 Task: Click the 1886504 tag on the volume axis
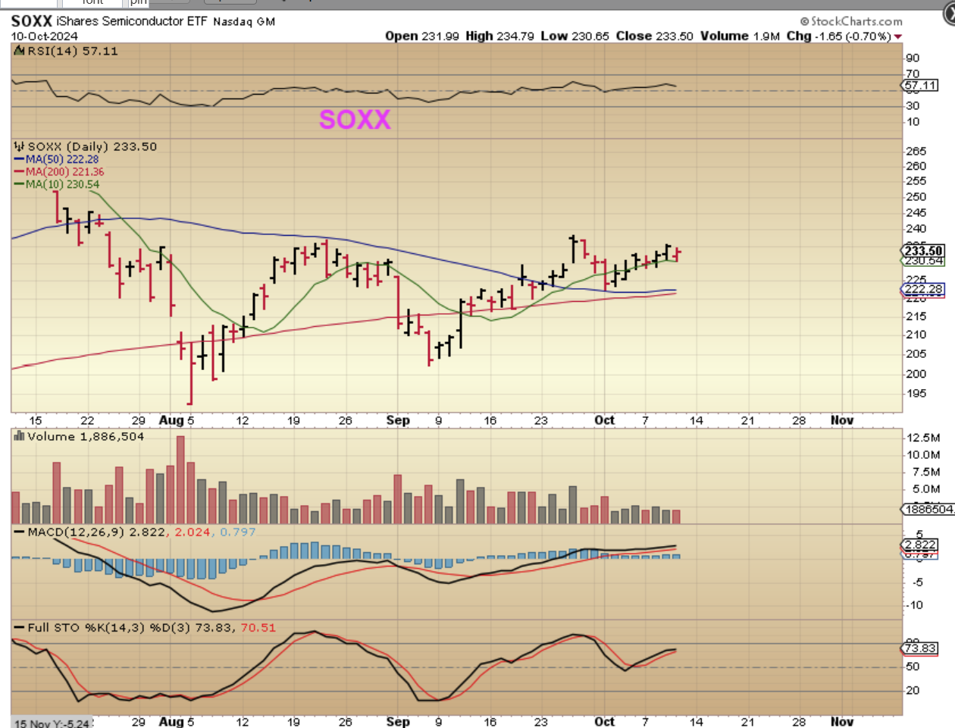tap(928, 509)
